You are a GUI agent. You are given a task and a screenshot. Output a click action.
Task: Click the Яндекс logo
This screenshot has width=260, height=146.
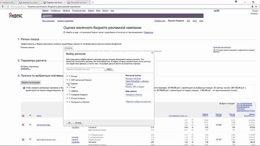[15, 15]
